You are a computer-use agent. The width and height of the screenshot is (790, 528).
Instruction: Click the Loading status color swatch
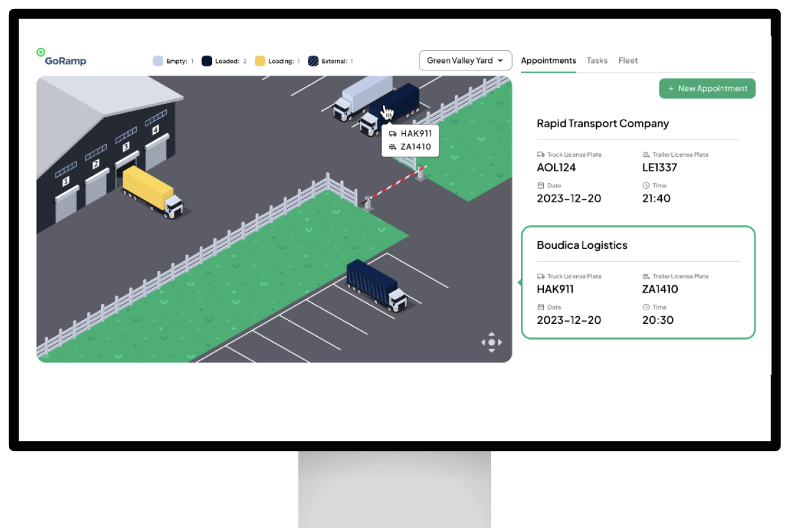260,61
